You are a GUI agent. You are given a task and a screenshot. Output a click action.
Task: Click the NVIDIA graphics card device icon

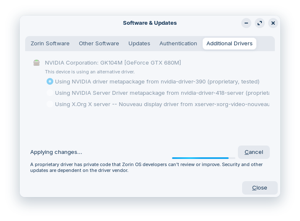click(37, 63)
